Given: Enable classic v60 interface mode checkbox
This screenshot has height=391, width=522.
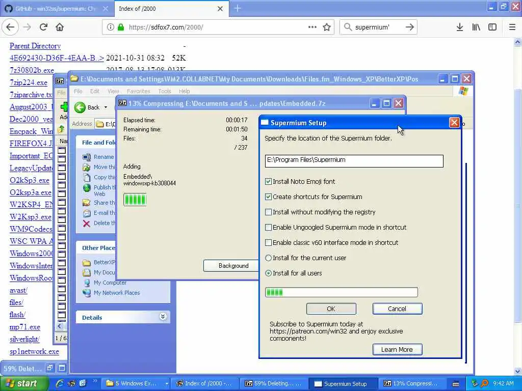Looking at the screenshot, I should [x=268, y=243].
